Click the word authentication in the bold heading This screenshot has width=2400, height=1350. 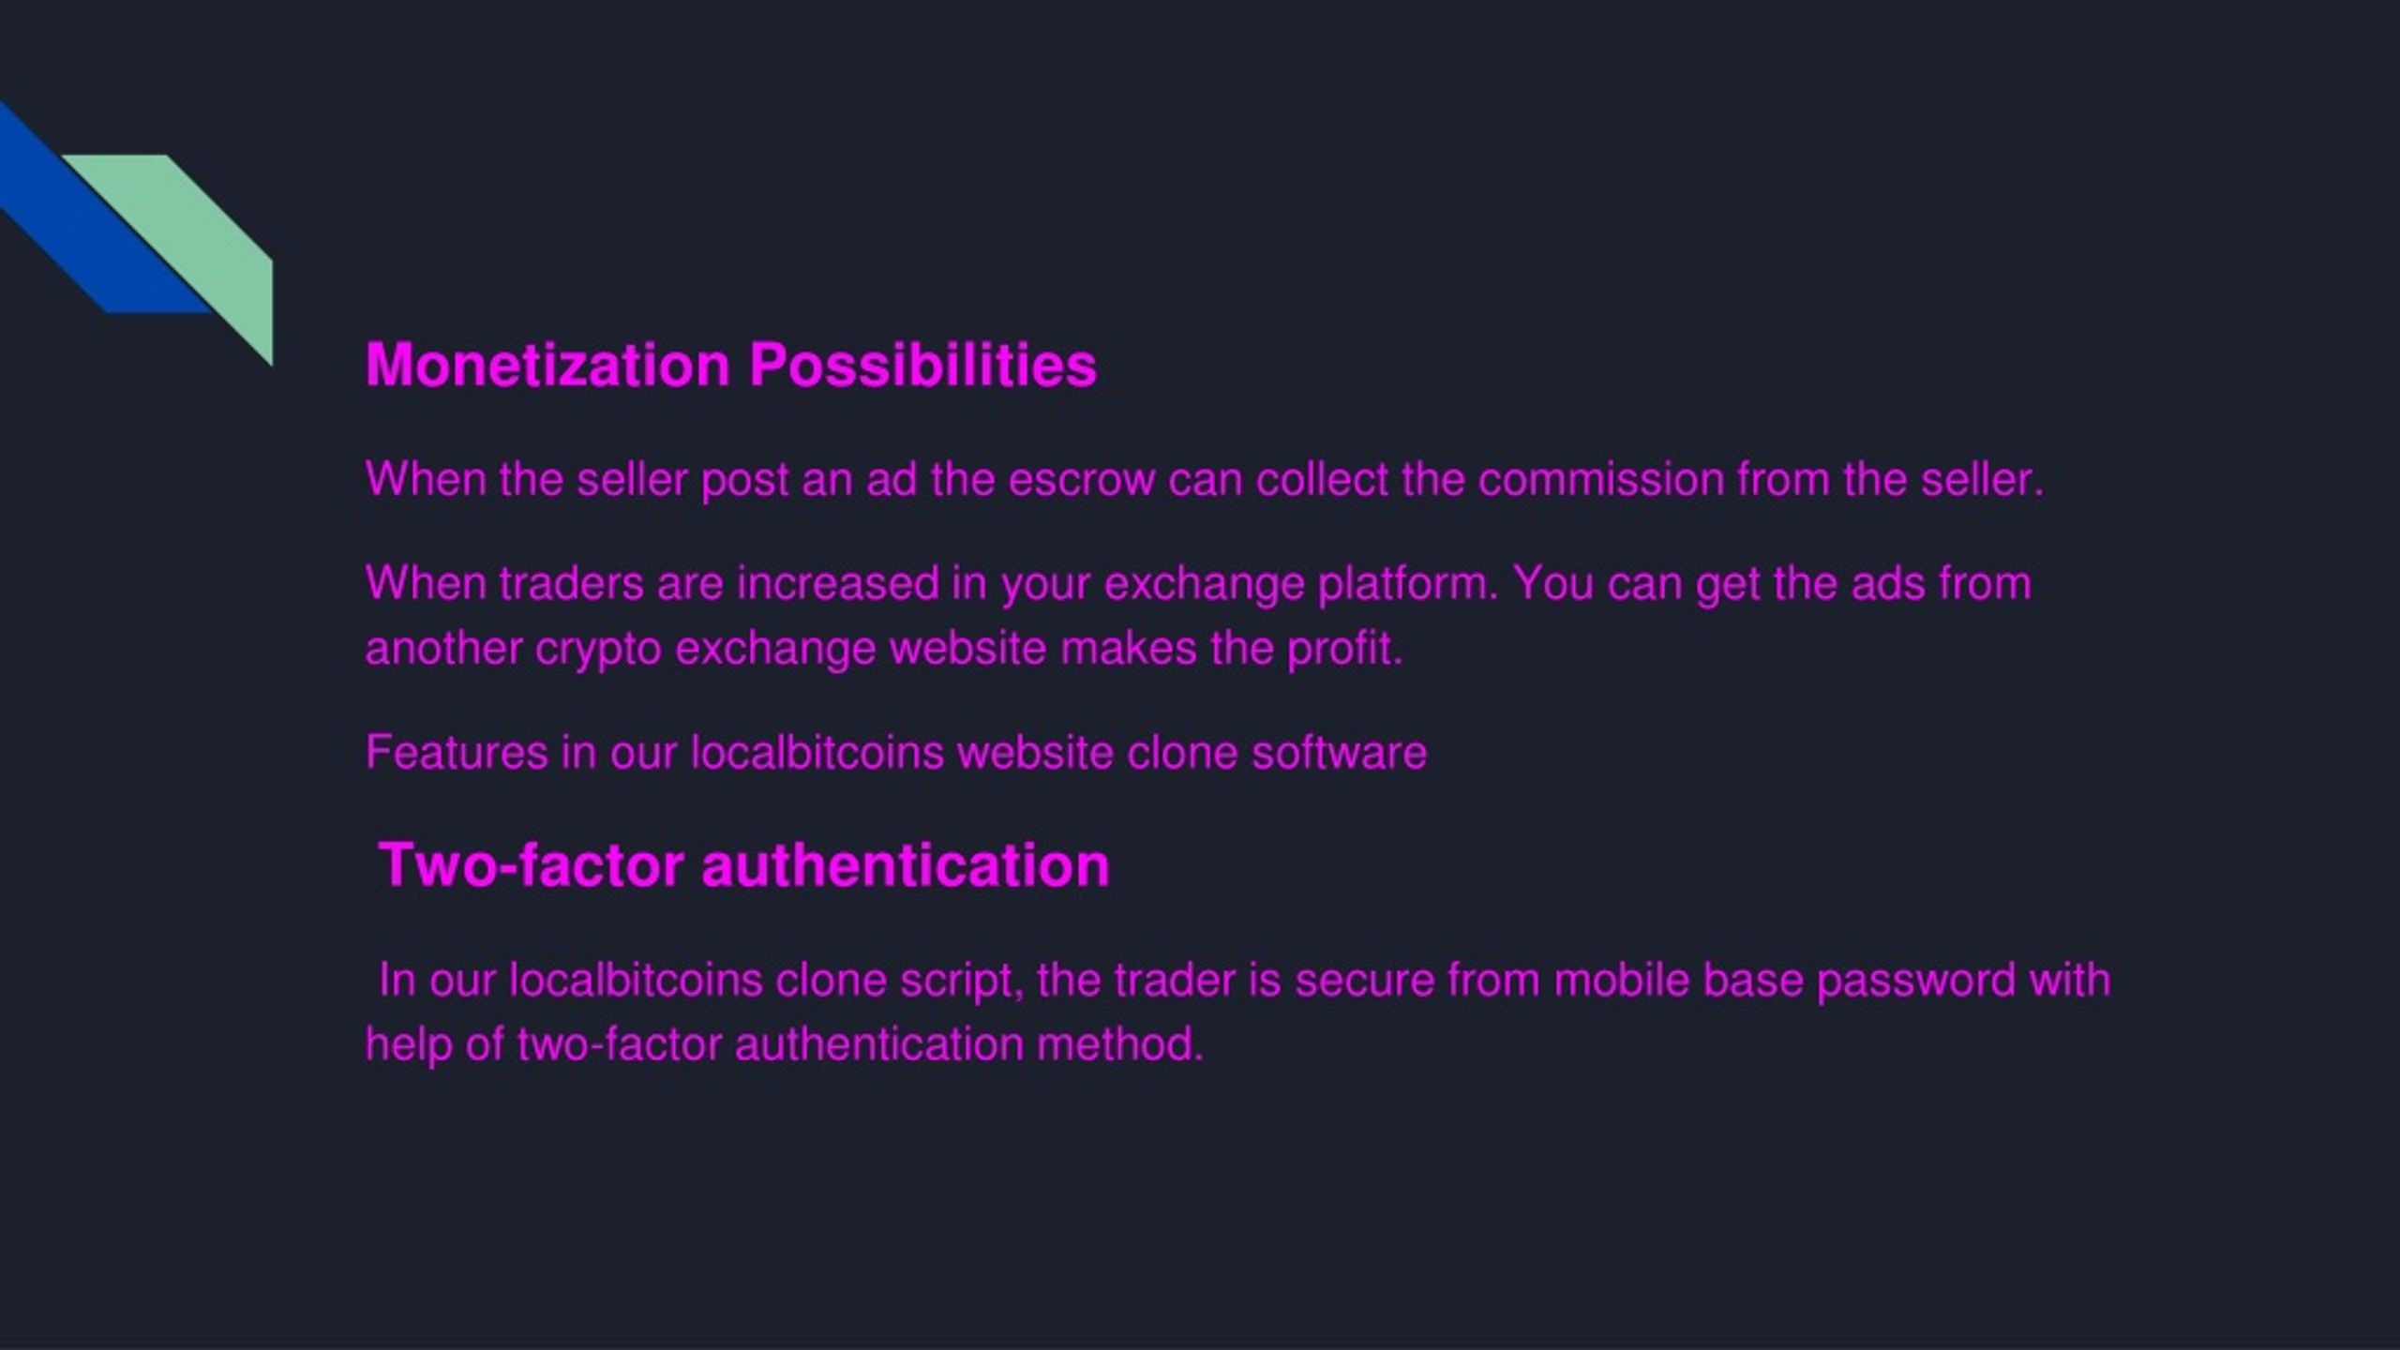[906, 865]
